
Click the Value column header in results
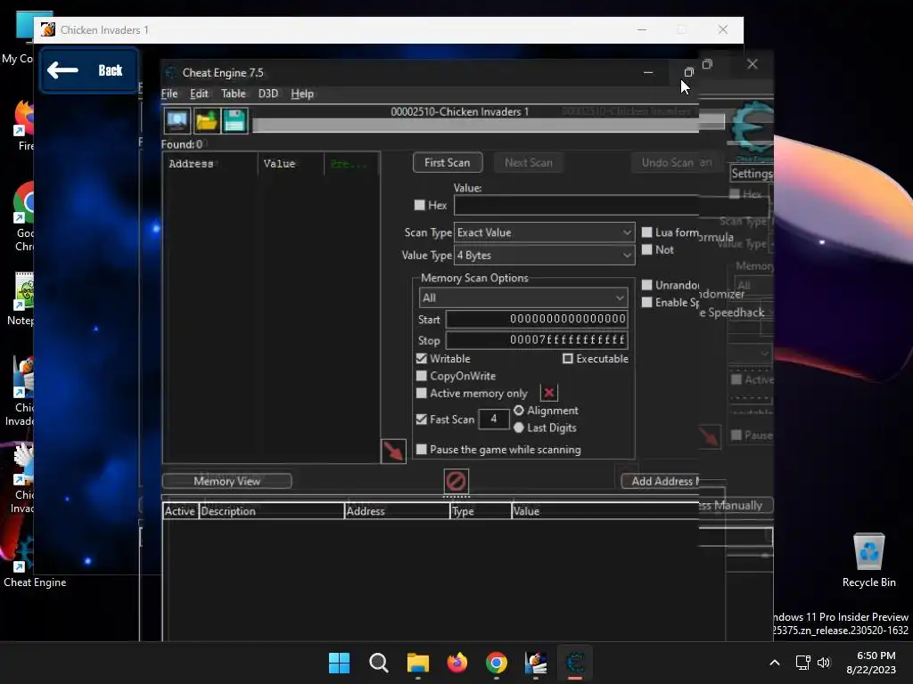pos(291,164)
